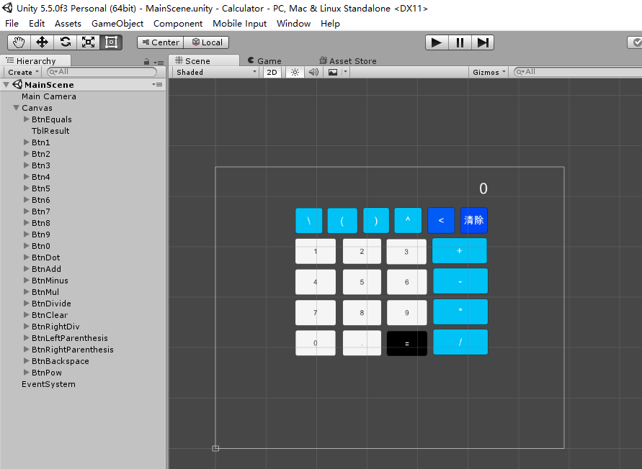Screen dimensions: 642x469
Task: Click the Hierarchy search field
Action: tap(102, 72)
